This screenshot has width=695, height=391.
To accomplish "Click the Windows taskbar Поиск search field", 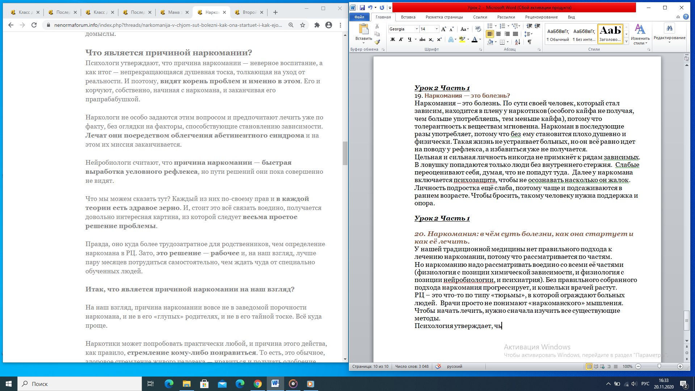I will [x=80, y=384].
